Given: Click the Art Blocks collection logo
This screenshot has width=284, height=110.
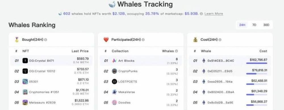Looking at the screenshot, I should [114, 61].
